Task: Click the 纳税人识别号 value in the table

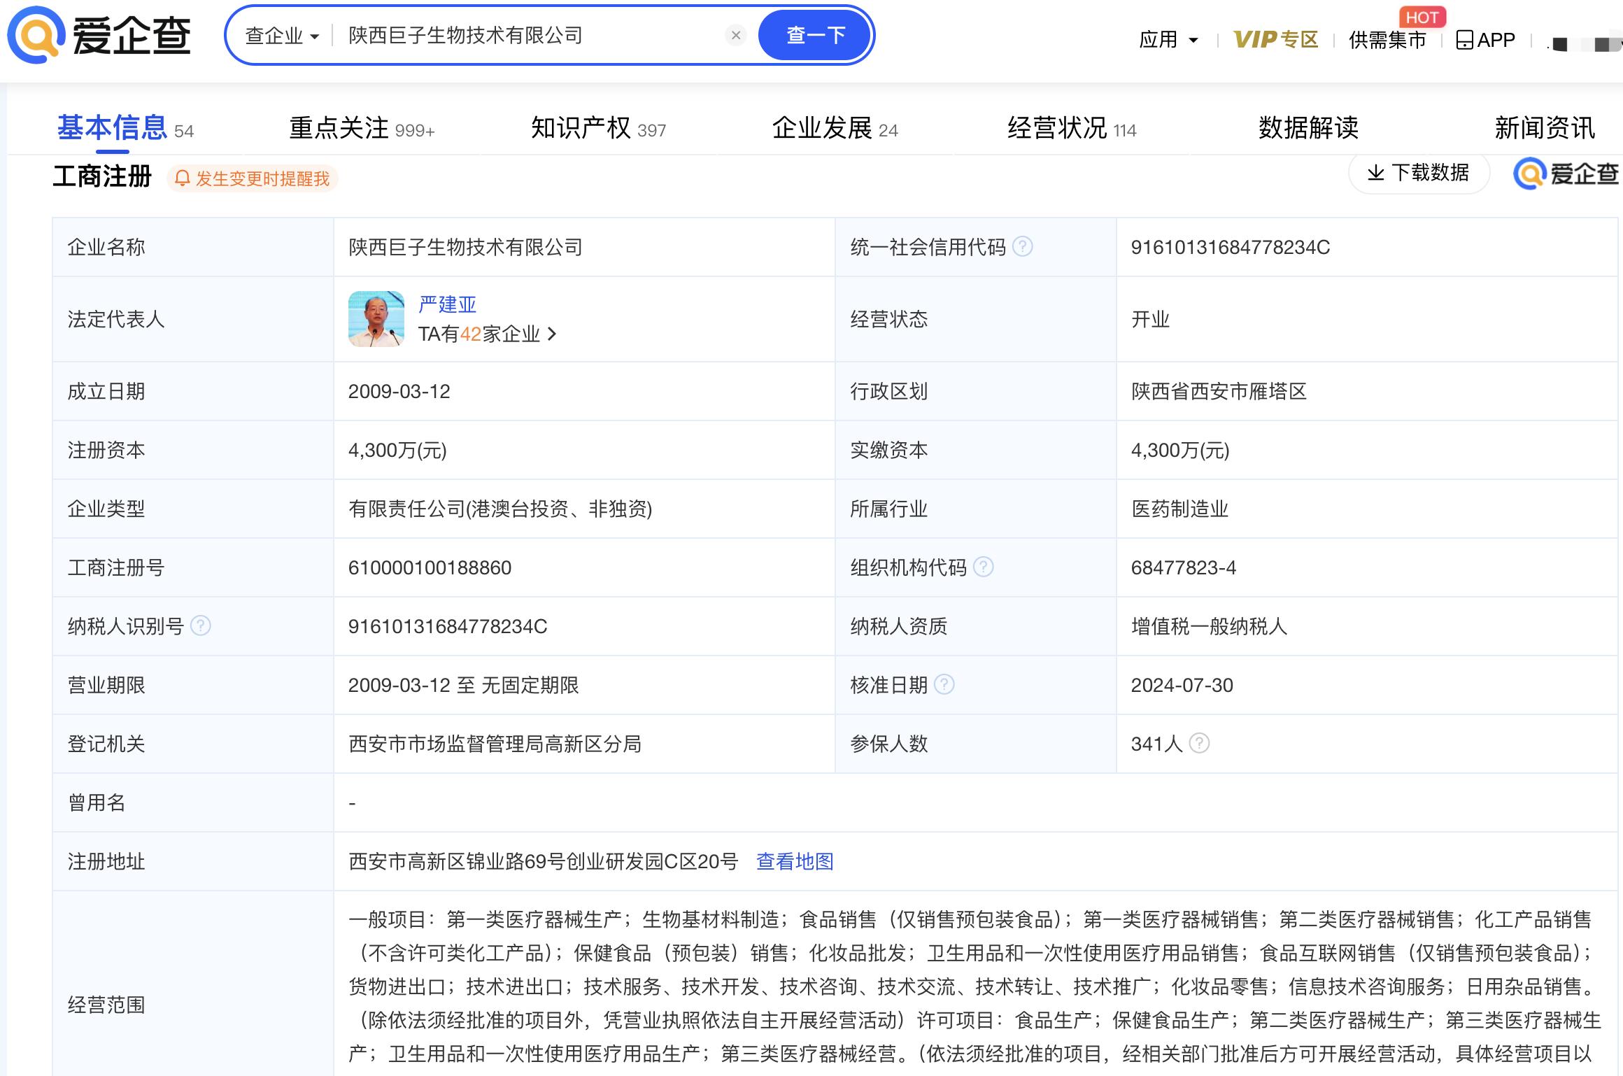Action: click(x=448, y=626)
